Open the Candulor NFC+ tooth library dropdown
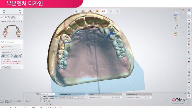This screenshot has height=108, width=192. (48, 94)
